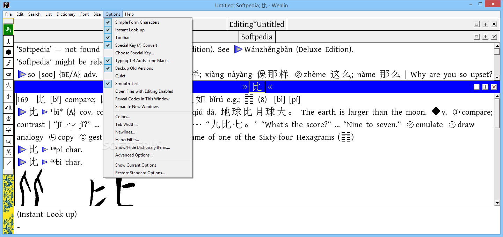Open the Dictionary menu
The width and height of the screenshot is (503, 237).
[x=66, y=14]
